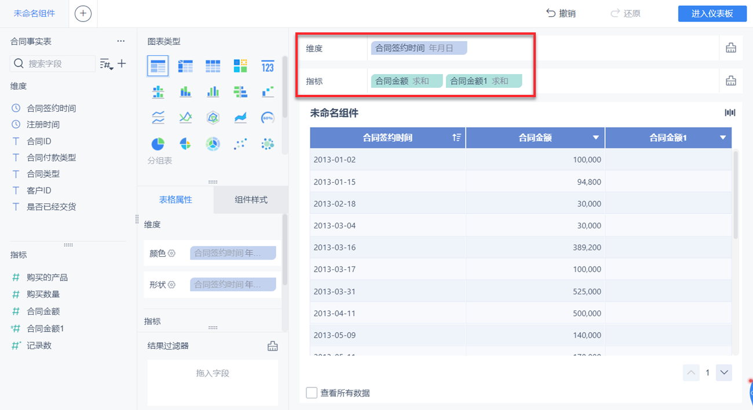Open field sort and type filter menu
Image resolution: width=753 pixels, height=410 pixels.
click(x=106, y=64)
